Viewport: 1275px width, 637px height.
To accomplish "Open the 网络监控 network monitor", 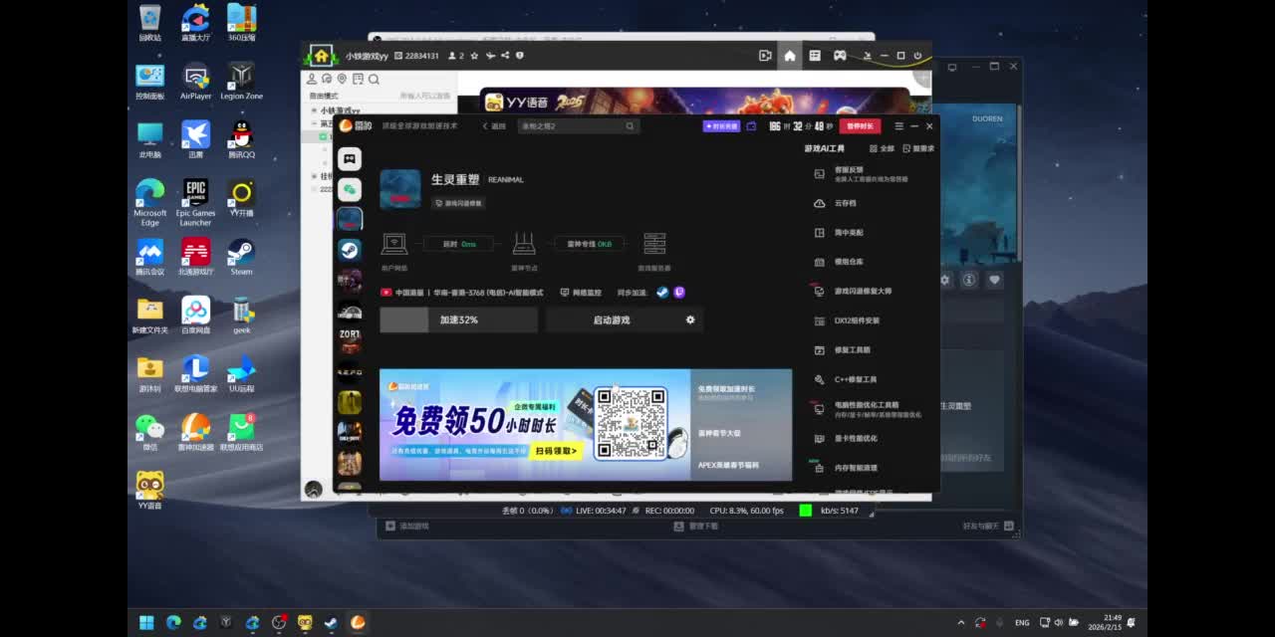I will click(x=581, y=293).
